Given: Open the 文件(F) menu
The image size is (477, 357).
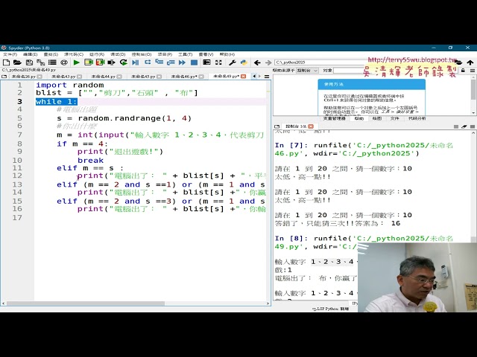Looking at the screenshot, I should (x=10, y=54).
